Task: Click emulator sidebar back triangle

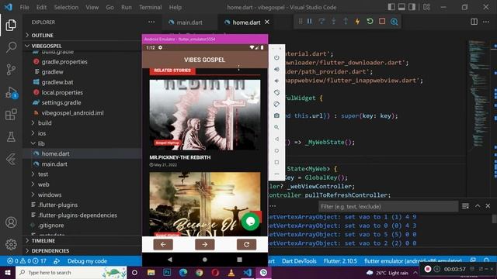Action: [x=276, y=139]
